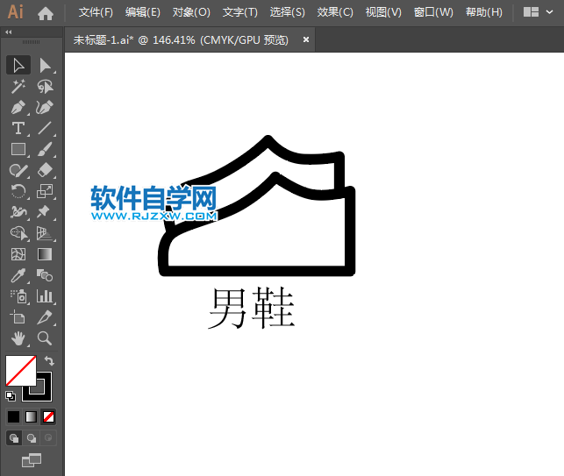Select the Perspective Grid tool
The image size is (564, 476).
pyautogui.click(x=45, y=233)
